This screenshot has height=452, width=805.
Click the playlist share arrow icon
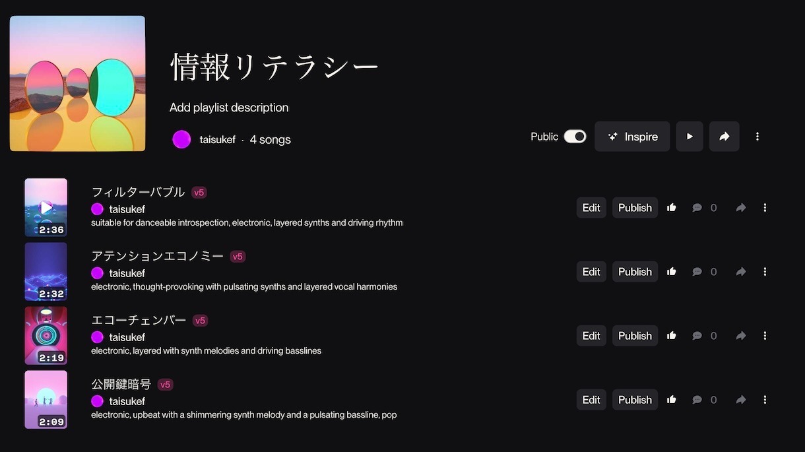coord(724,137)
